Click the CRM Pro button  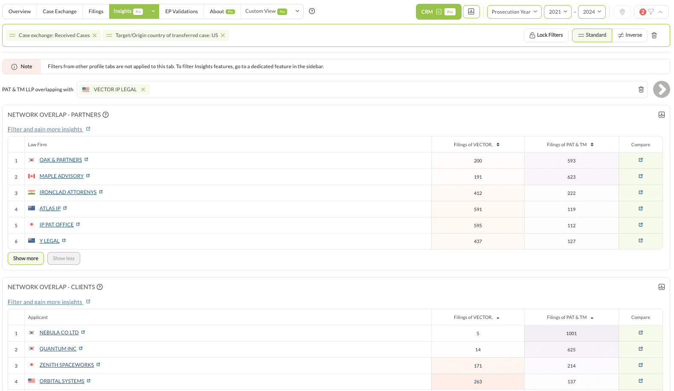point(439,12)
